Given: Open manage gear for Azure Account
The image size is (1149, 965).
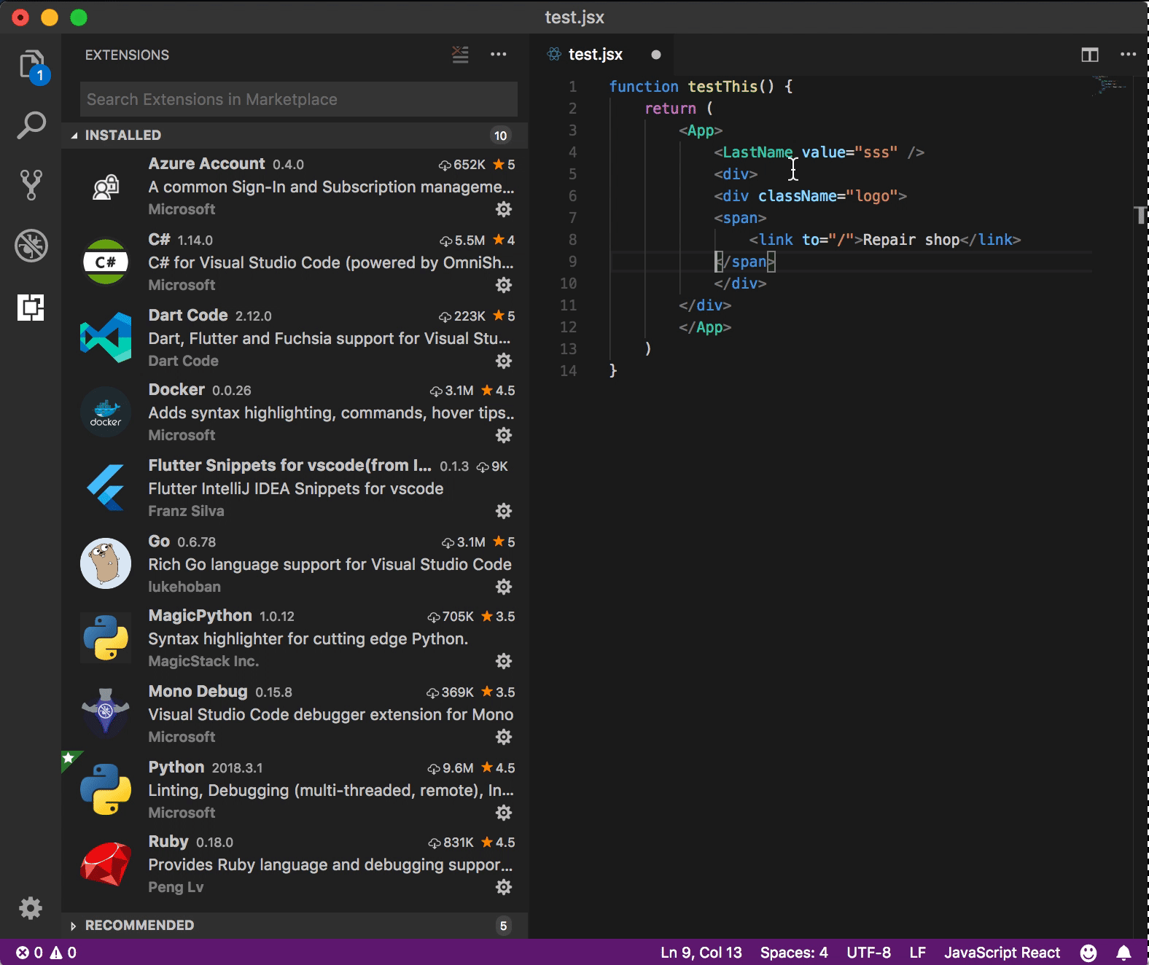Looking at the screenshot, I should point(504,210).
